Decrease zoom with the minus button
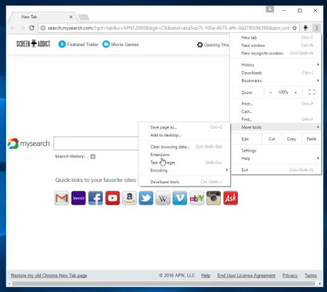This screenshot has height=292, width=327. [271, 92]
